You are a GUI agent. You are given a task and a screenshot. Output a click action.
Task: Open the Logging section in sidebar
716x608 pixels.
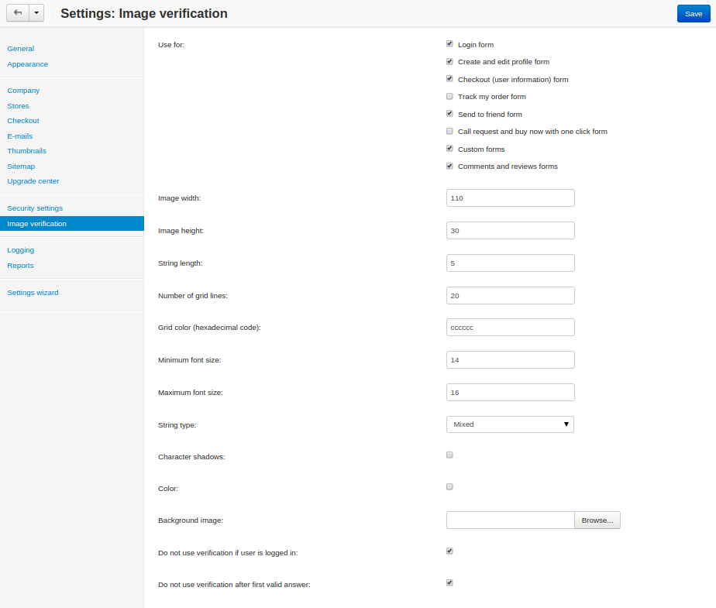point(21,250)
